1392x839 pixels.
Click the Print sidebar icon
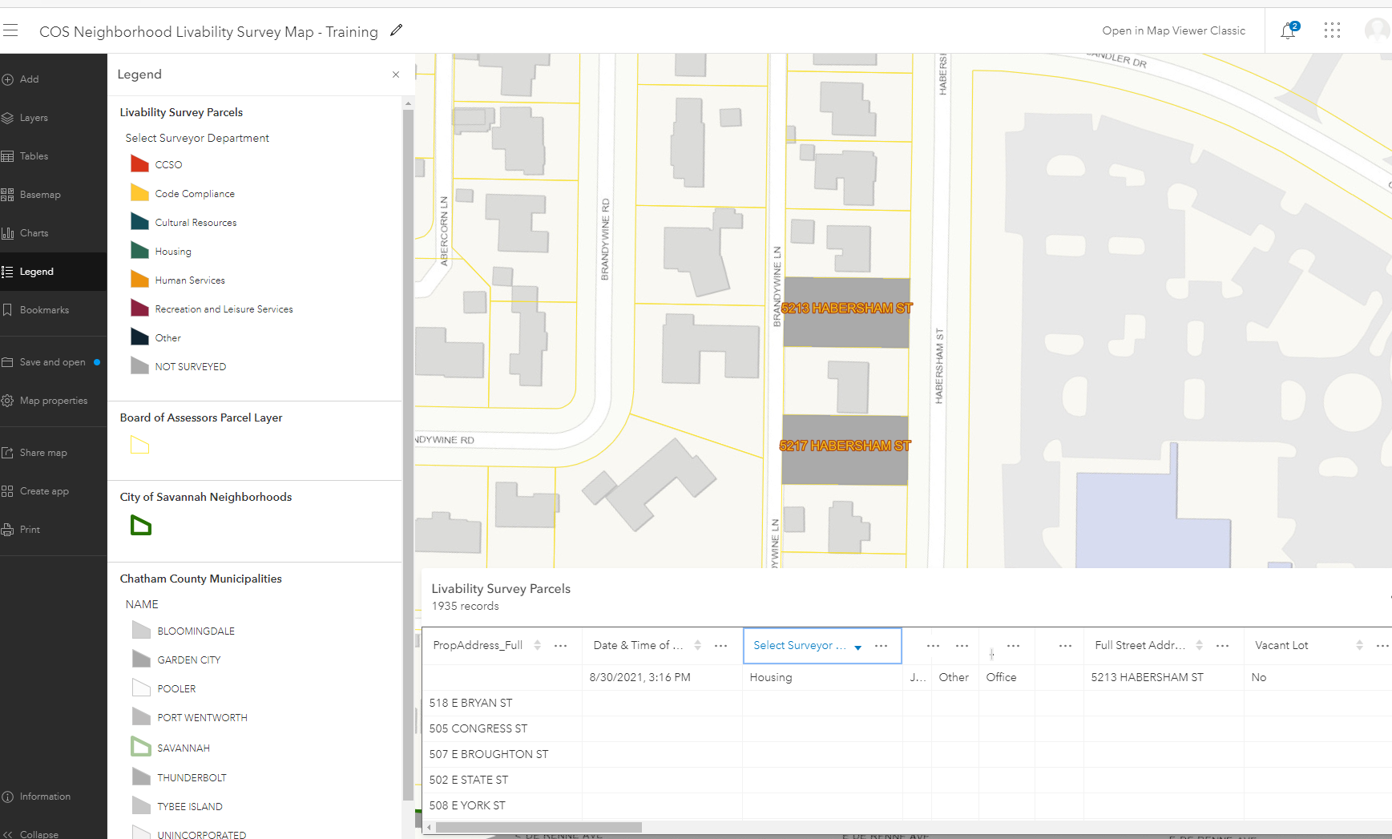pos(8,530)
